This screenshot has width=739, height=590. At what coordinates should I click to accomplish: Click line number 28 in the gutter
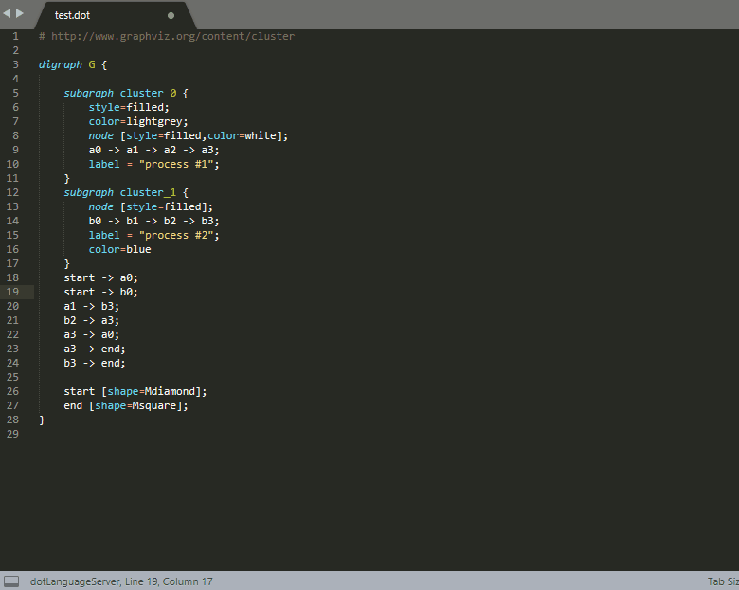[13, 420]
